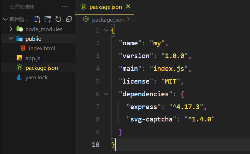Click the "index.js" value text
This screenshot has height=154, width=250.
click(x=169, y=69)
